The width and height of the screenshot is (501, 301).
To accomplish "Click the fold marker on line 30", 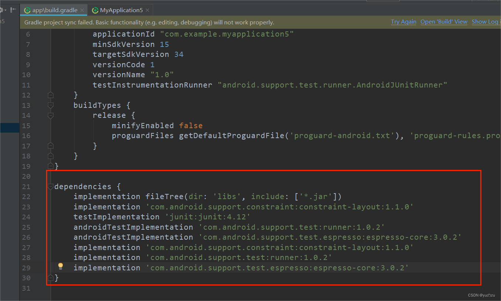I will (51, 278).
